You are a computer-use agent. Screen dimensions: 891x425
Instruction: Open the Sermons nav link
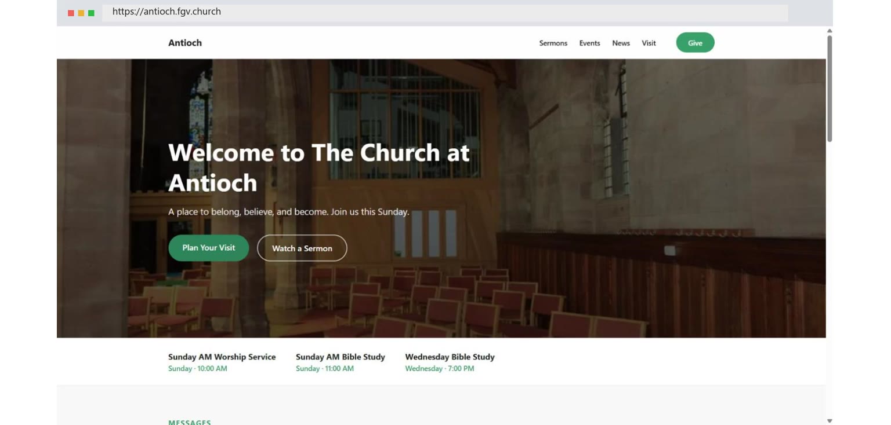click(x=553, y=43)
